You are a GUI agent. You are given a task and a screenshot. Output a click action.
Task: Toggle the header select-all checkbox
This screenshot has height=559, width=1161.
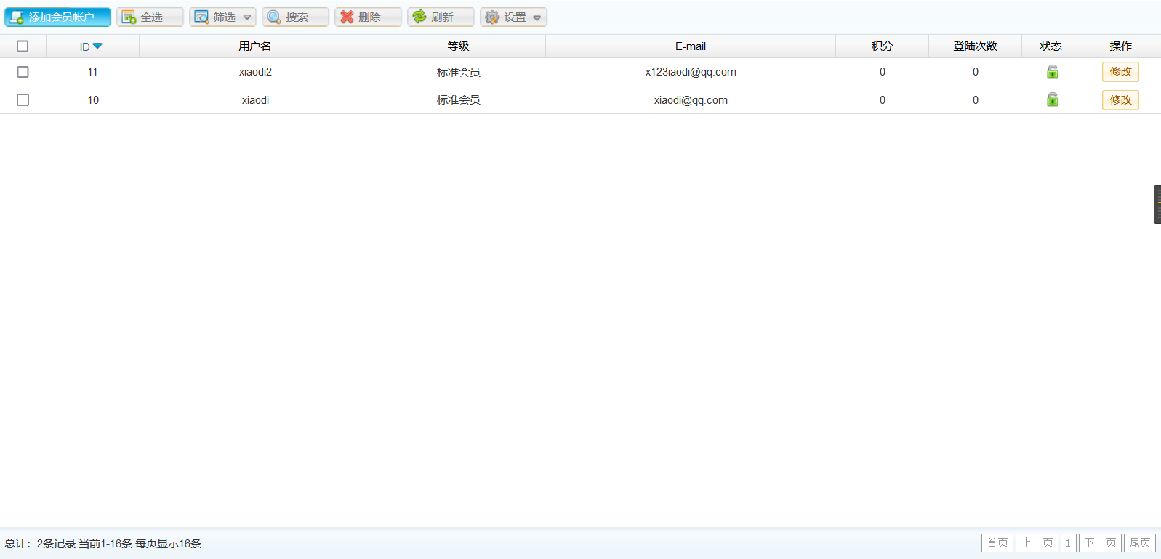click(x=23, y=46)
